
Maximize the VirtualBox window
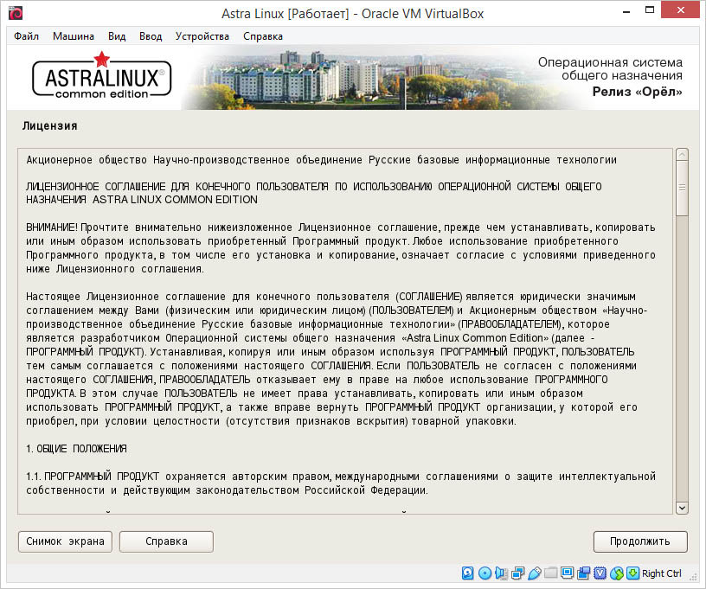(649, 10)
